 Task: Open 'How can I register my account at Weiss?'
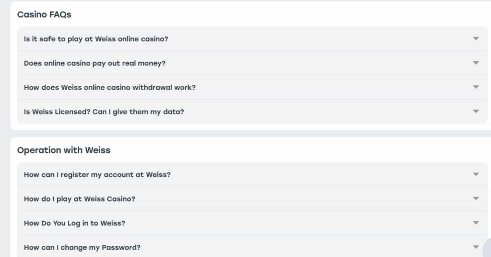[97, 175]
